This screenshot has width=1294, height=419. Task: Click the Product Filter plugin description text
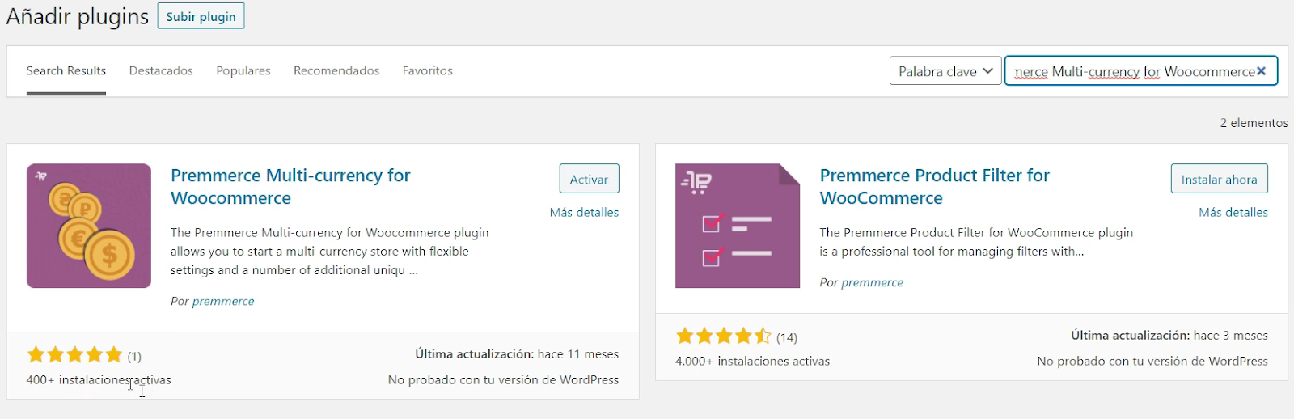976,242
